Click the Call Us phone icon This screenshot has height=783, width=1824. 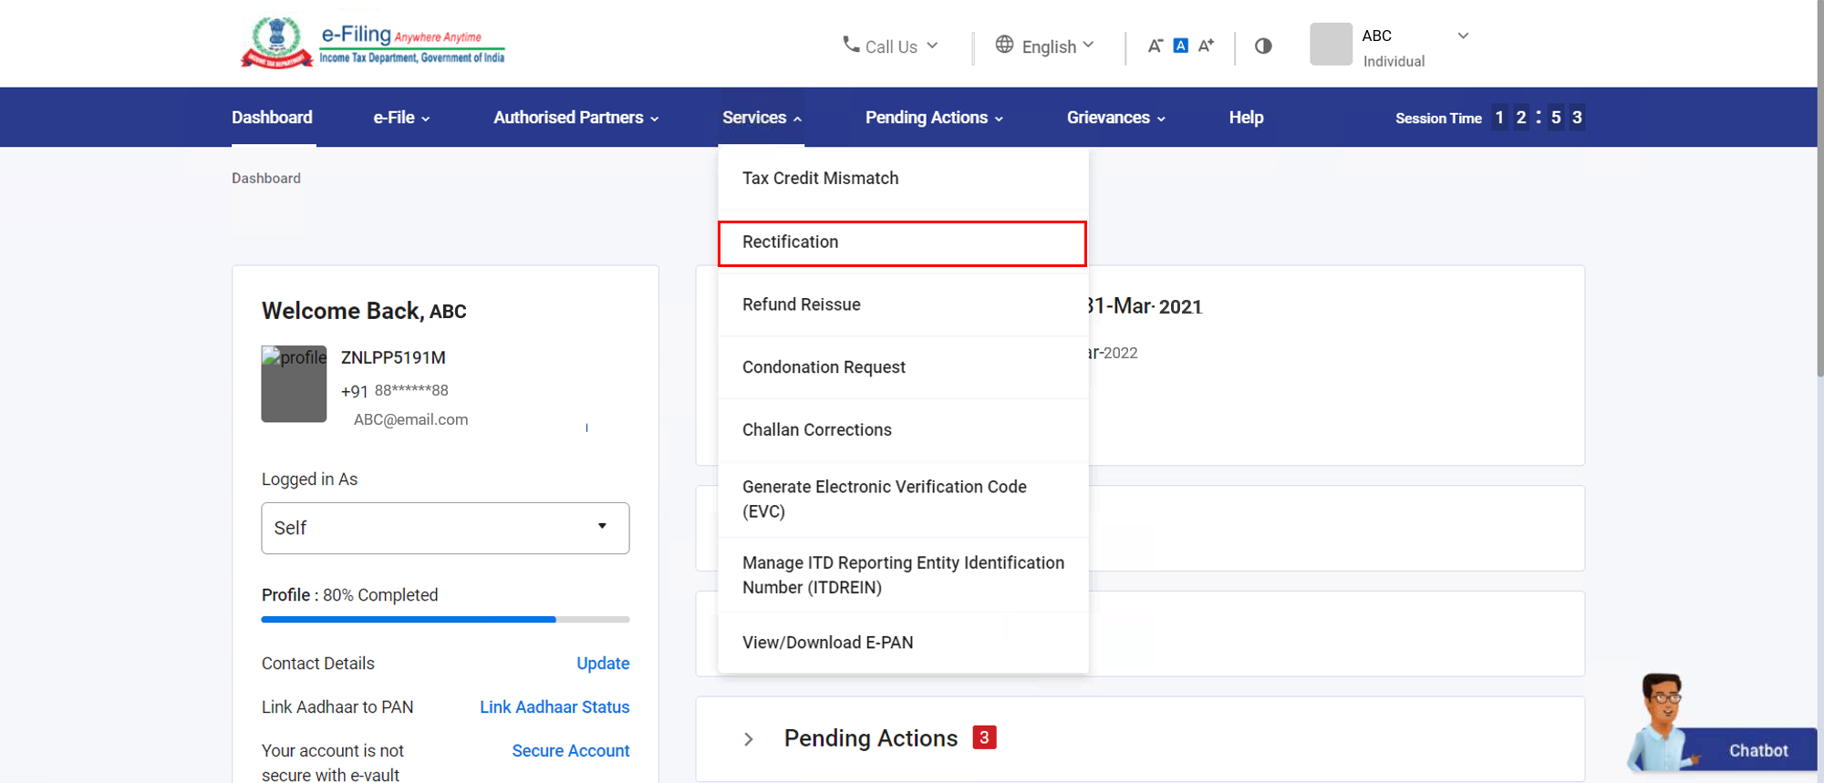pos(850,45)
